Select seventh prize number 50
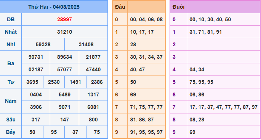Viewport: 261px width, 140px height. point(32,132)
